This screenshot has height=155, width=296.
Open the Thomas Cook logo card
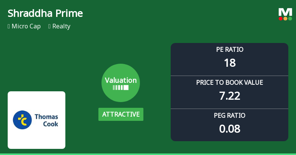point(37,120)
